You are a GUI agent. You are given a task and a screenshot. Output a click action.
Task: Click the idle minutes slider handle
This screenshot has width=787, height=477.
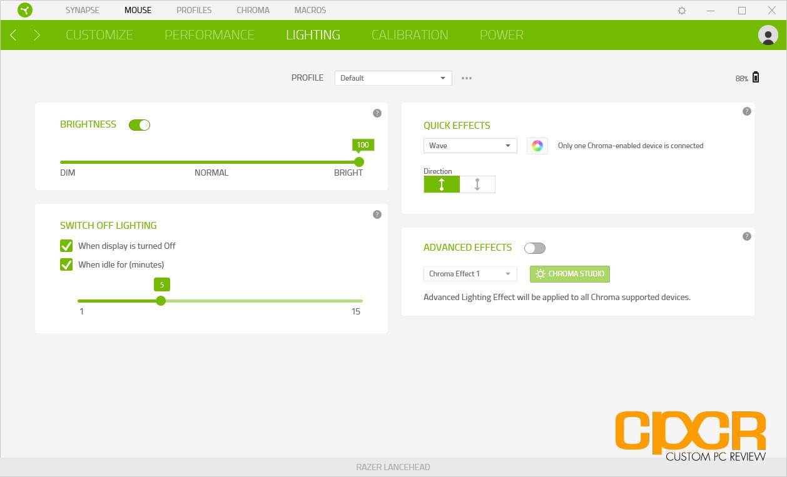161,301
